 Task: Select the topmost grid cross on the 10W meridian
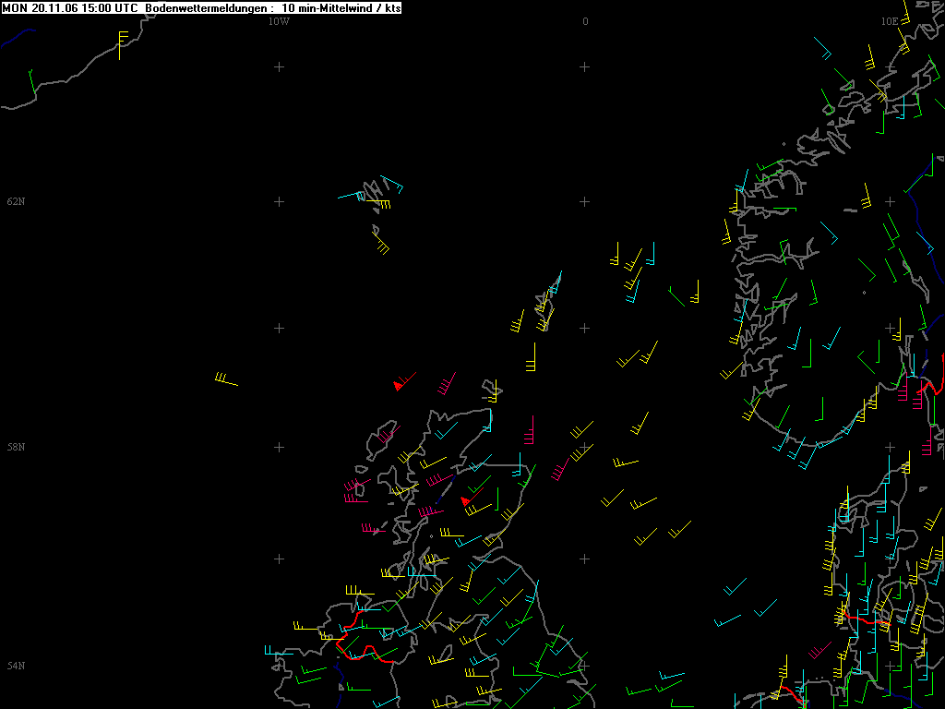(279, 66)
